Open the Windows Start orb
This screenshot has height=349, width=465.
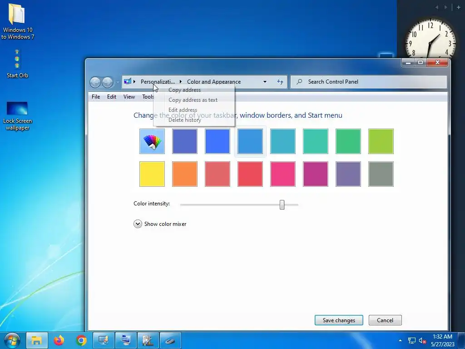coord(12,340)
